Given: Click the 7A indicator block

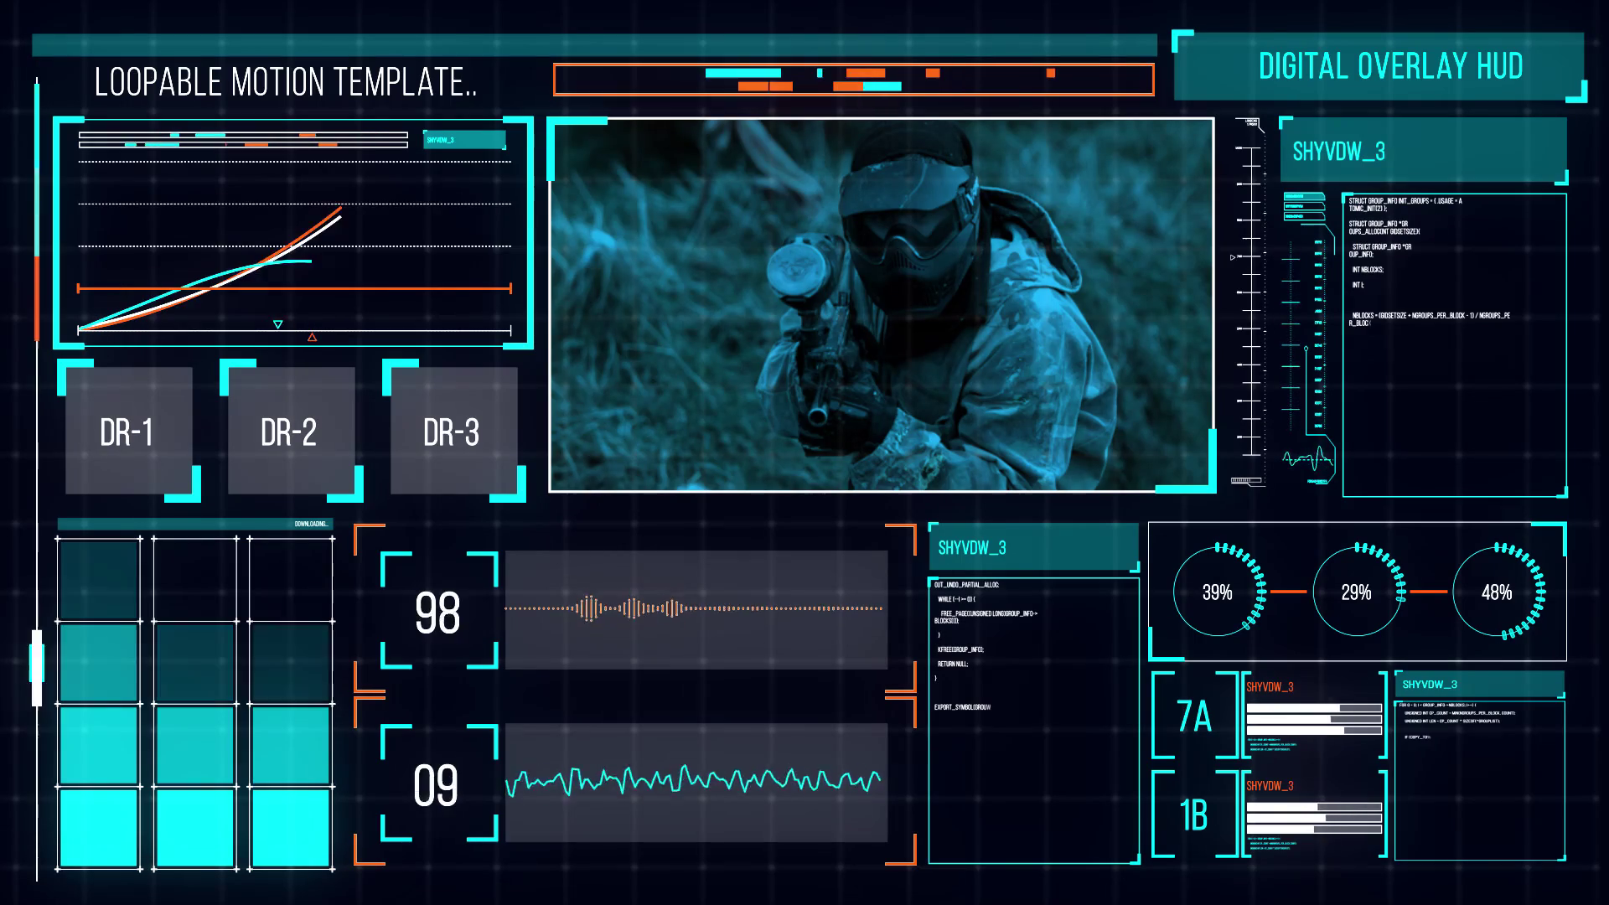Looking at the screenshot, I should (x=1193, y=719).
